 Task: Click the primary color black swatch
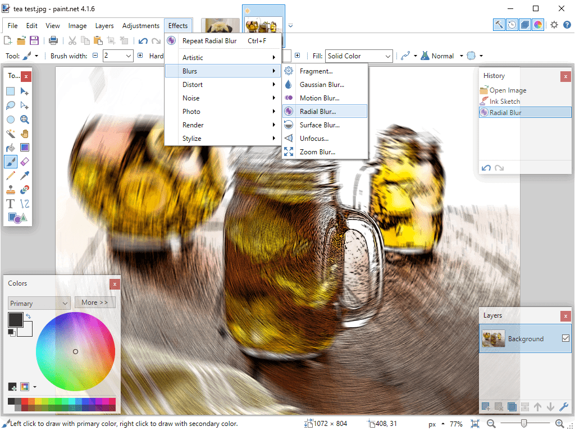coord(15,319)
